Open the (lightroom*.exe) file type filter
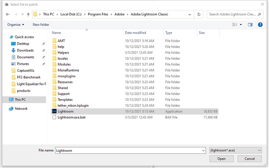The image size is (269, 168). pos(236,150)
